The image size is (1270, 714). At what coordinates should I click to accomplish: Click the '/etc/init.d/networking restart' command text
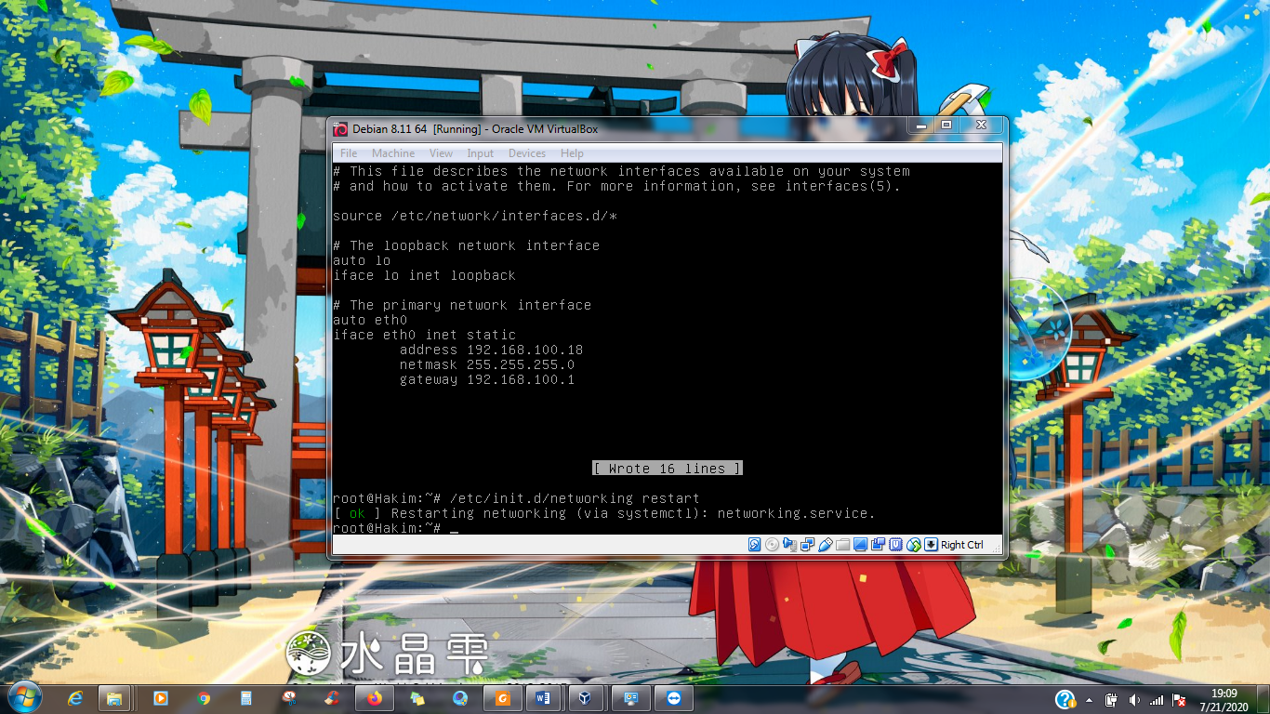(x=575, y=498)
